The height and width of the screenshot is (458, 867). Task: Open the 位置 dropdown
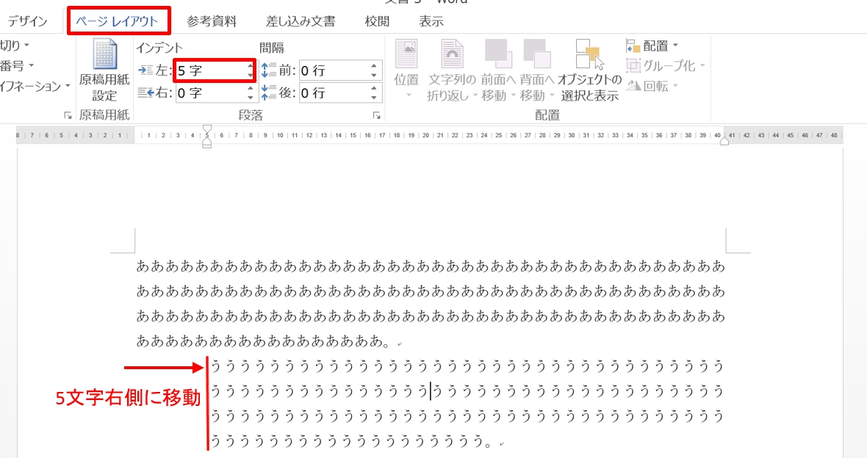tap(406, 70)
